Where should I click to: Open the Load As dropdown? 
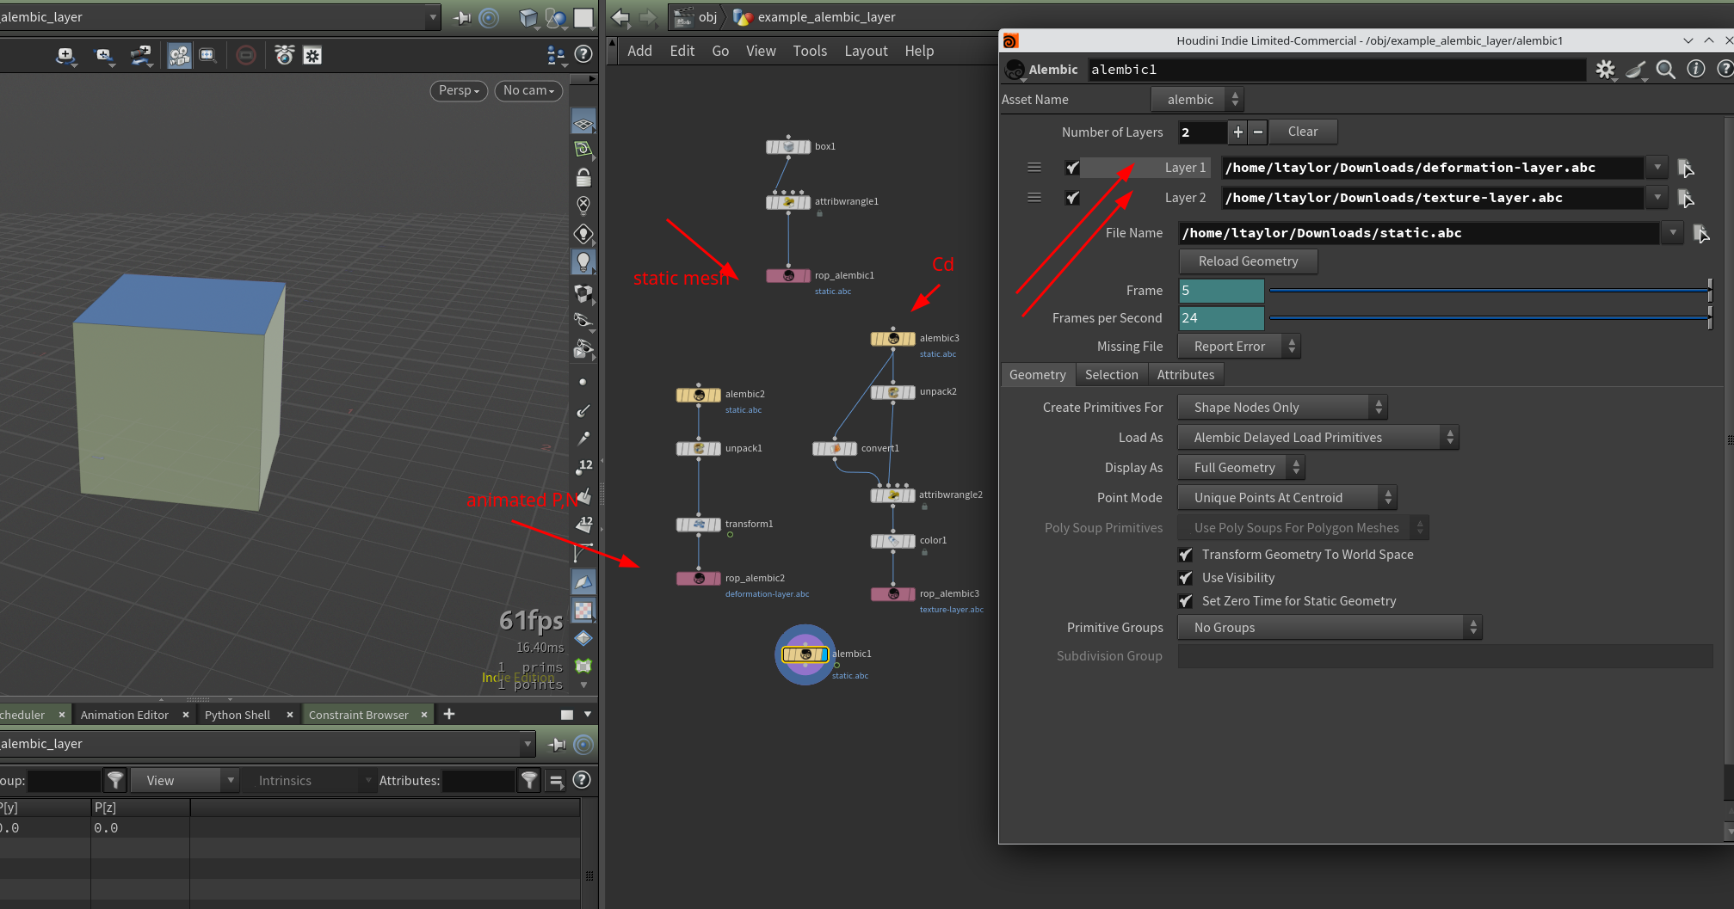pyautogui.click(x=1317, y=438)
